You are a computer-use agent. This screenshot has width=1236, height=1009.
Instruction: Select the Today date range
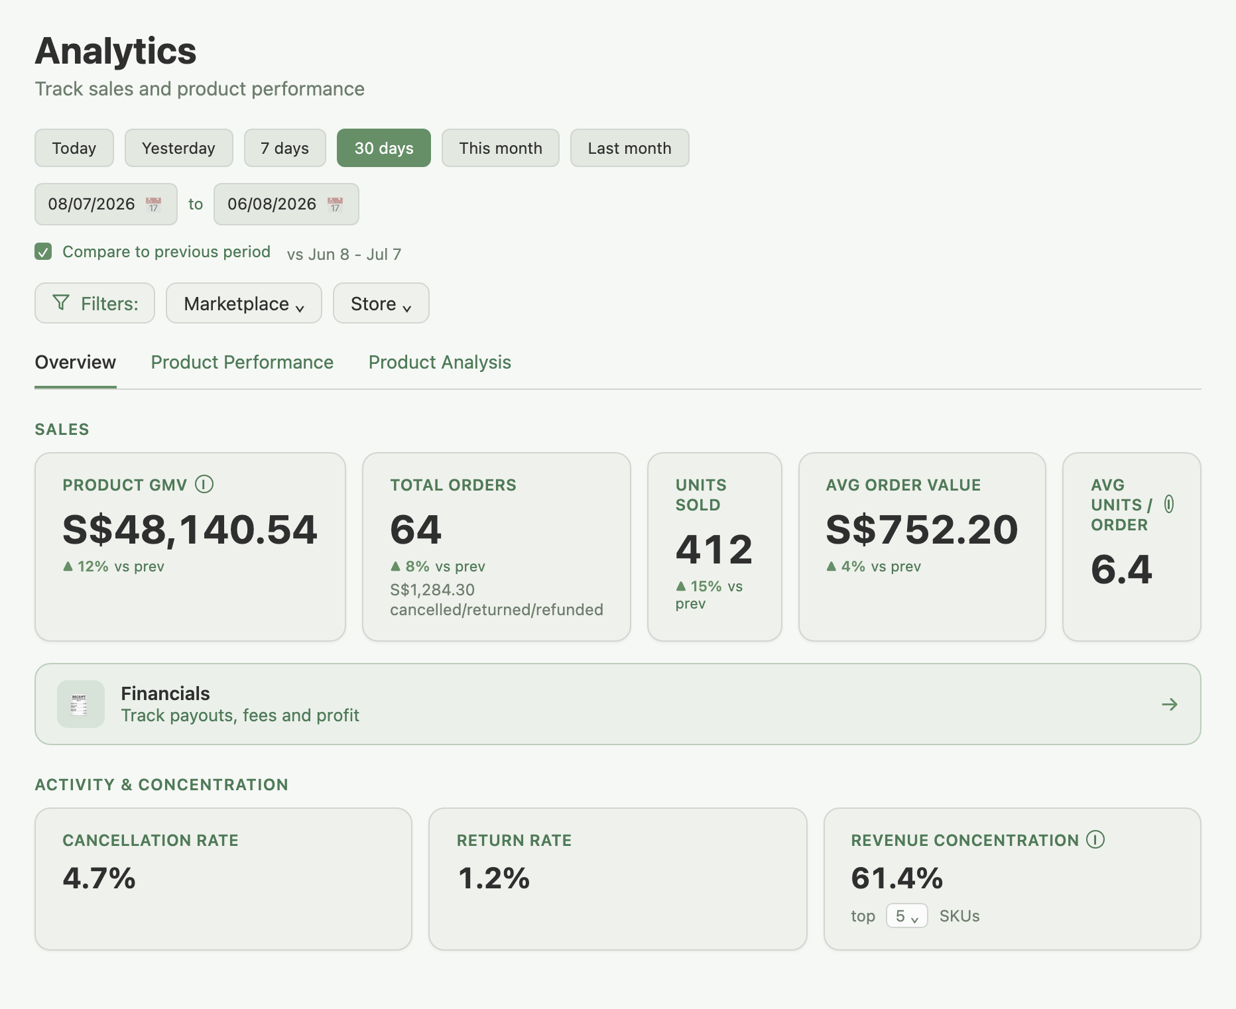74,148
